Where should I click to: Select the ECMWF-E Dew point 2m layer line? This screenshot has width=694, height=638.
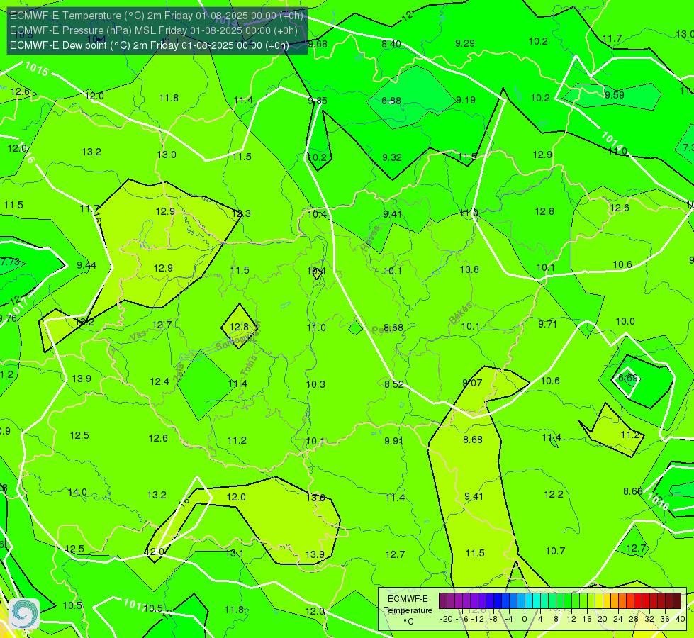tap(149, 45)
